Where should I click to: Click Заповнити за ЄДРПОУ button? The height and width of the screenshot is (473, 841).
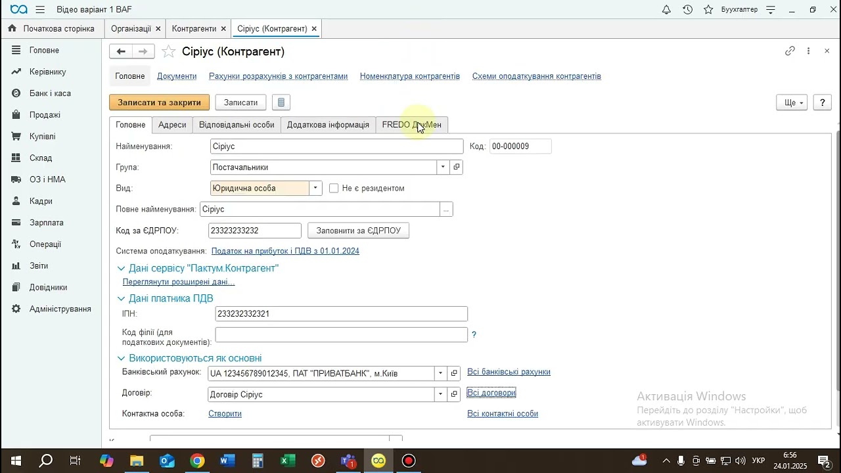click(358, 231)
